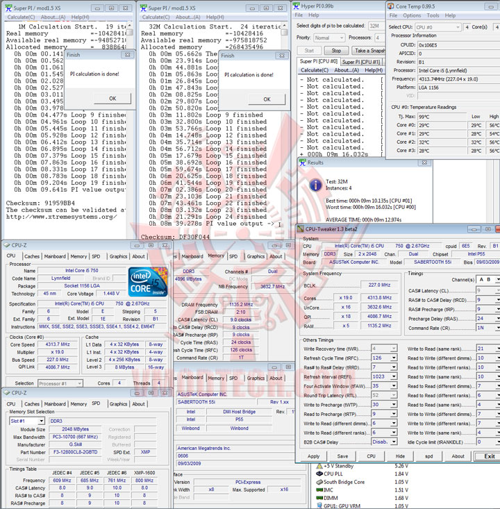Screen dimensions: 500x509
Task: Click the Stop button in Hyper PI
Action: 336,51
